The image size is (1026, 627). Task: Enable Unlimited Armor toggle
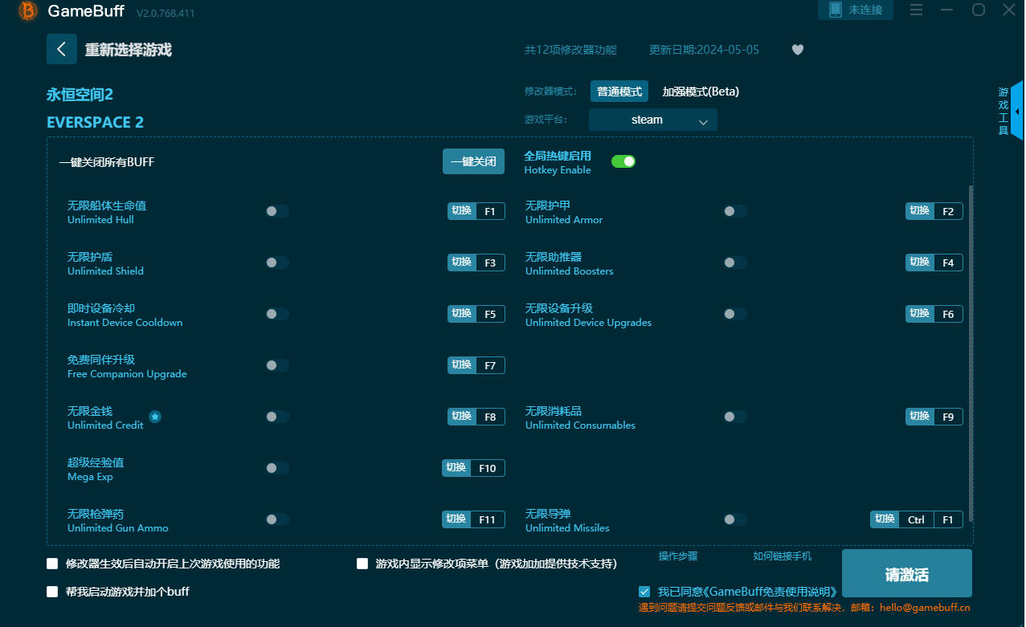coord(735,211)
